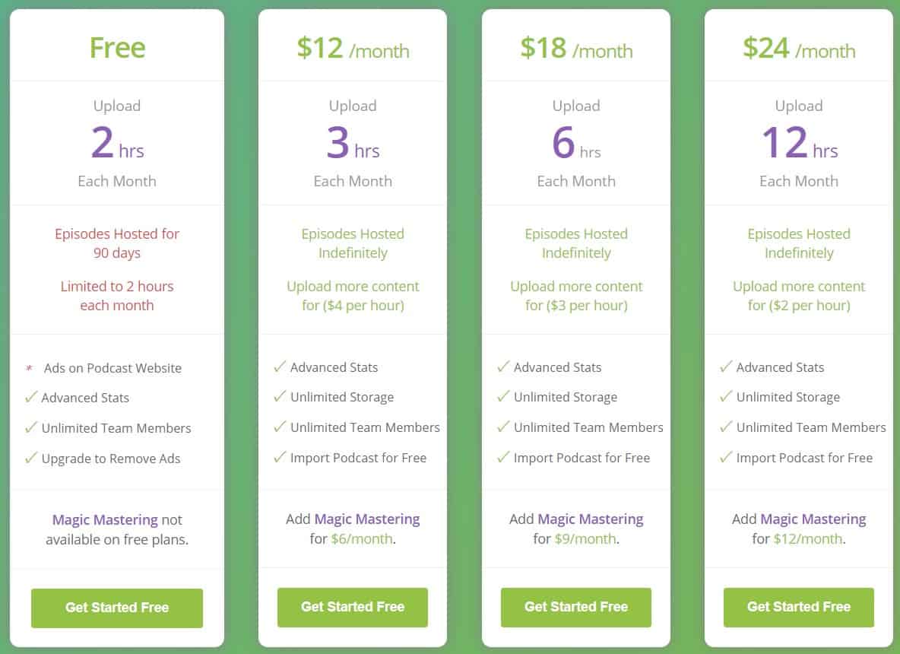Follow Magic Mastering link in $18 plan
Screen dimensions: 900x654
591,519
